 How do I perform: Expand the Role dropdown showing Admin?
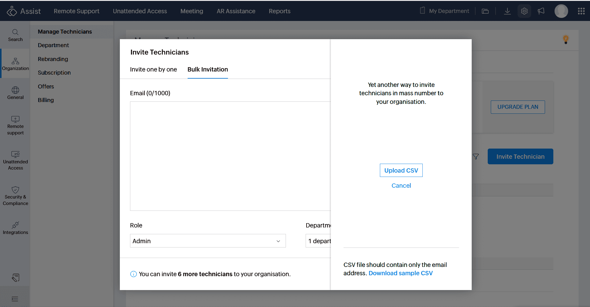[x=208, y=241]
